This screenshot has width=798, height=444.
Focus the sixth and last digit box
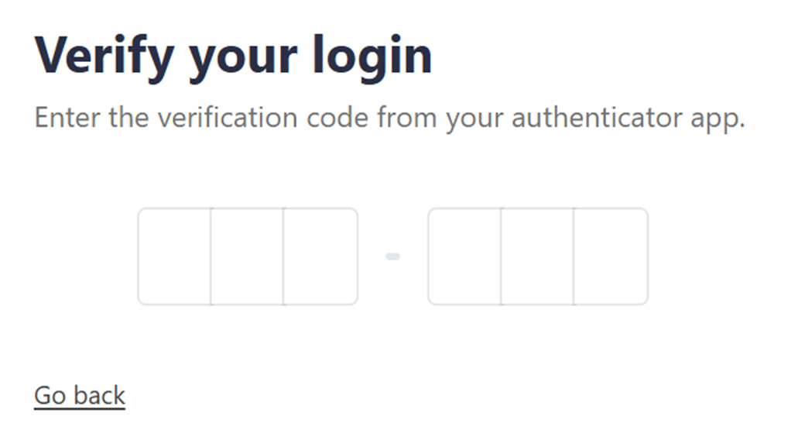click(x=610, y=256)
